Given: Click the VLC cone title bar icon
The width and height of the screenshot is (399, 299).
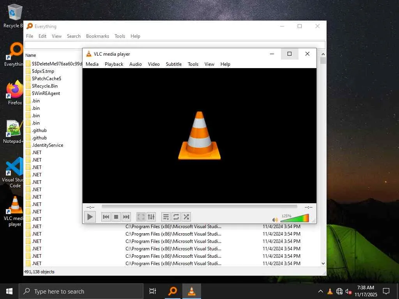Looking at the screenshot, I should 88,54.
